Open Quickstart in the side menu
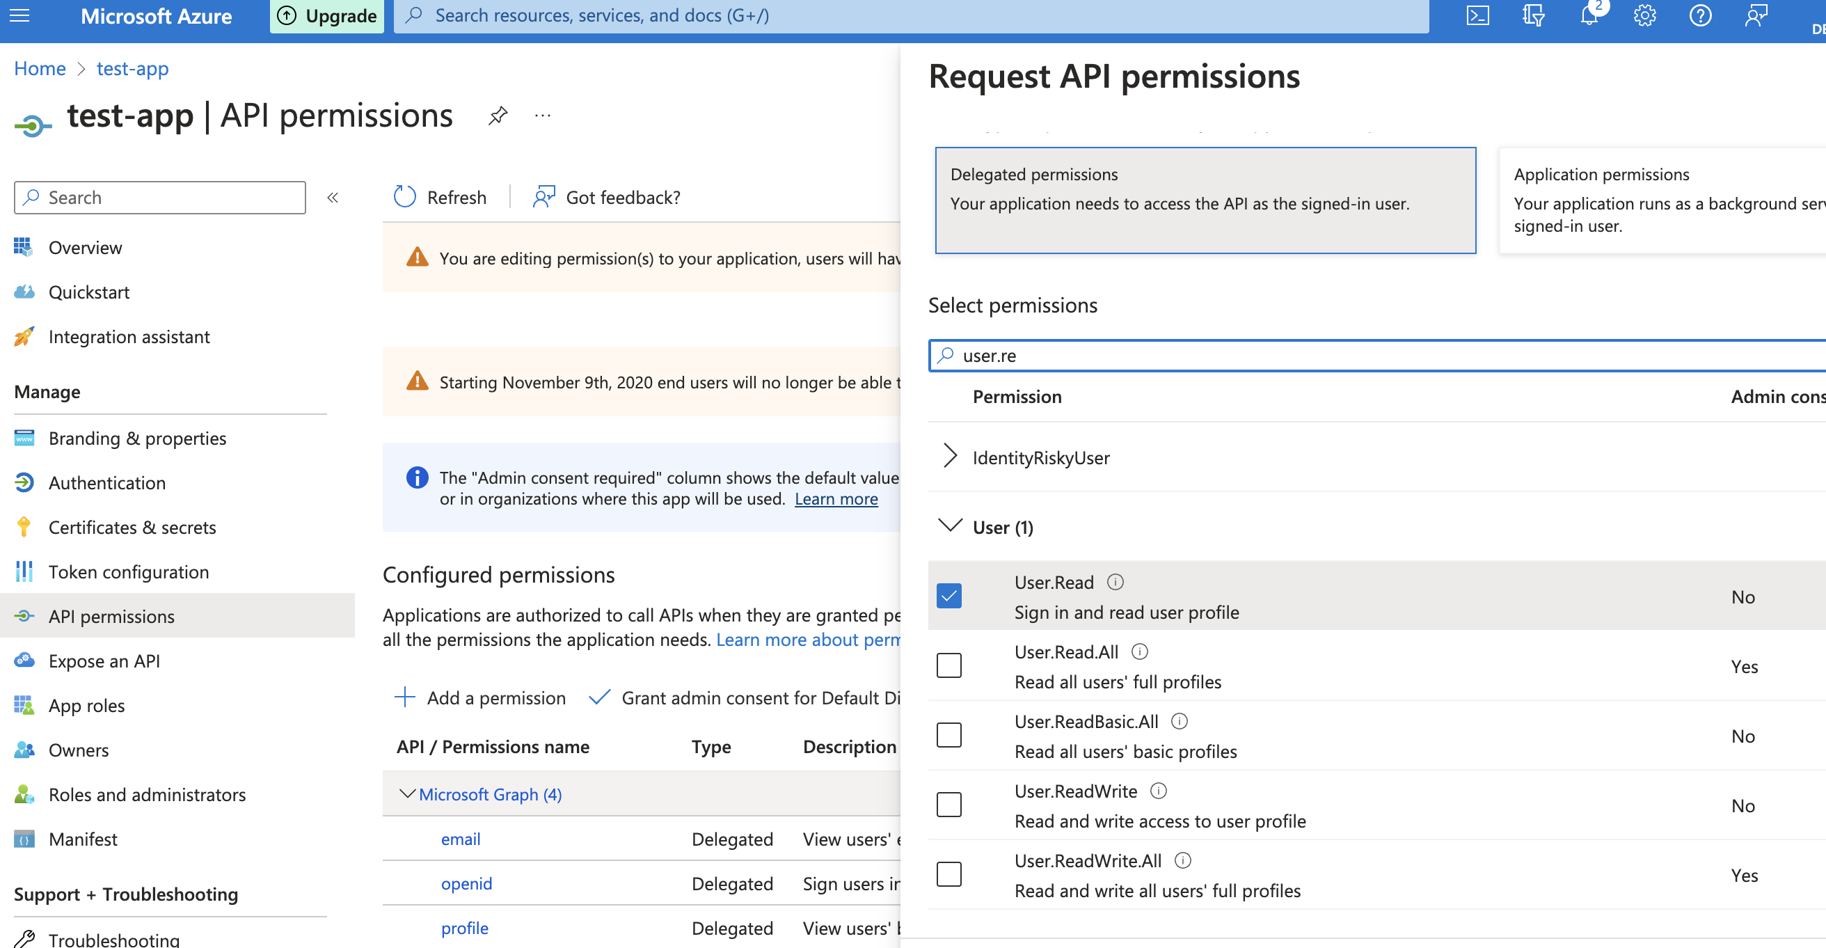1826x948 pixels. pyautogui.click(x=89, y=292)
